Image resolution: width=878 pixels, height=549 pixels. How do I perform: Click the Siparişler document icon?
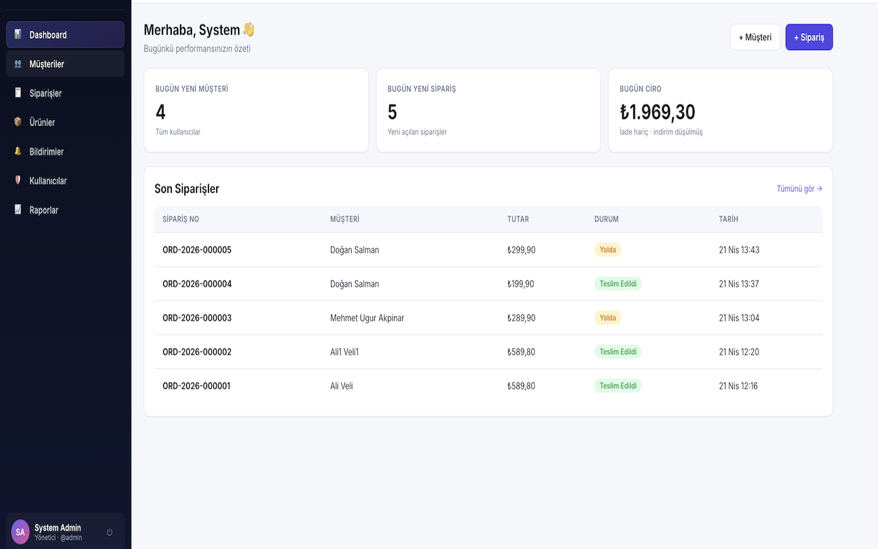click(18, 93)
